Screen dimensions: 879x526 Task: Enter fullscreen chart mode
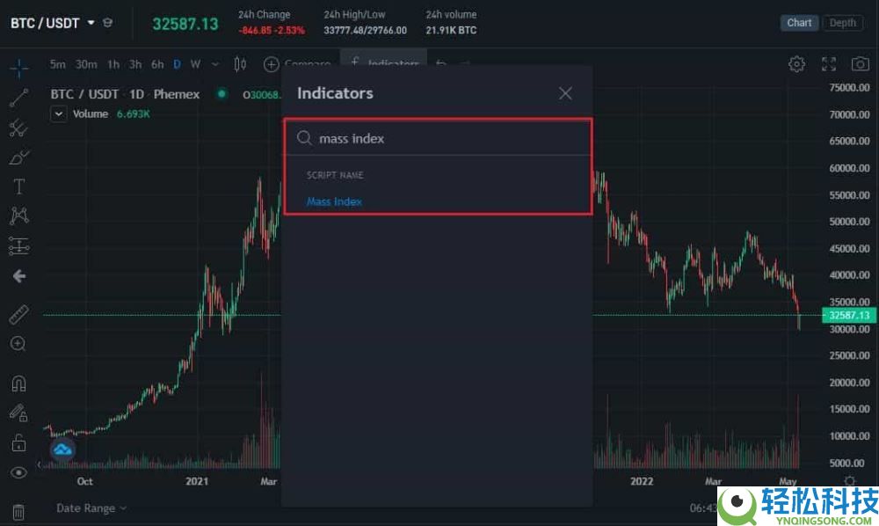point(829,64)
